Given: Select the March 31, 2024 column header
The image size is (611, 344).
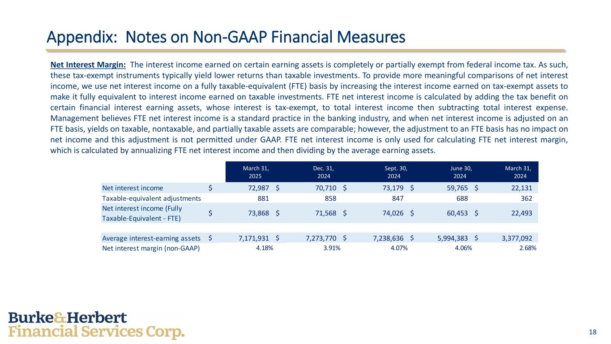Looking at the screenshot, I should [518, 172].
